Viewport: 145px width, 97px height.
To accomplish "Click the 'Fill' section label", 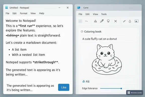I will [88, 82].
